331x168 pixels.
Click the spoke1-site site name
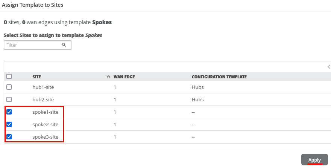[x=45, y=112]
